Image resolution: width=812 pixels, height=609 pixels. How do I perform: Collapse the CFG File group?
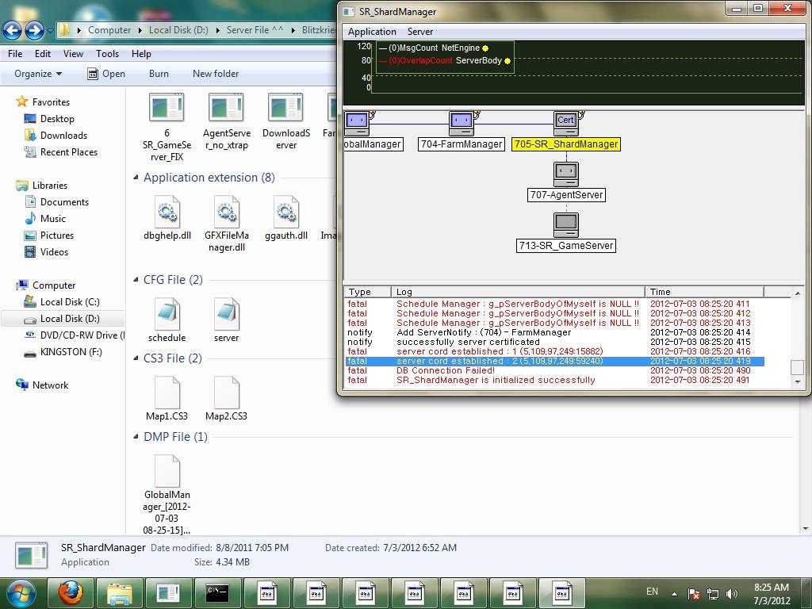pyautogui.click(x=136, y=280)
